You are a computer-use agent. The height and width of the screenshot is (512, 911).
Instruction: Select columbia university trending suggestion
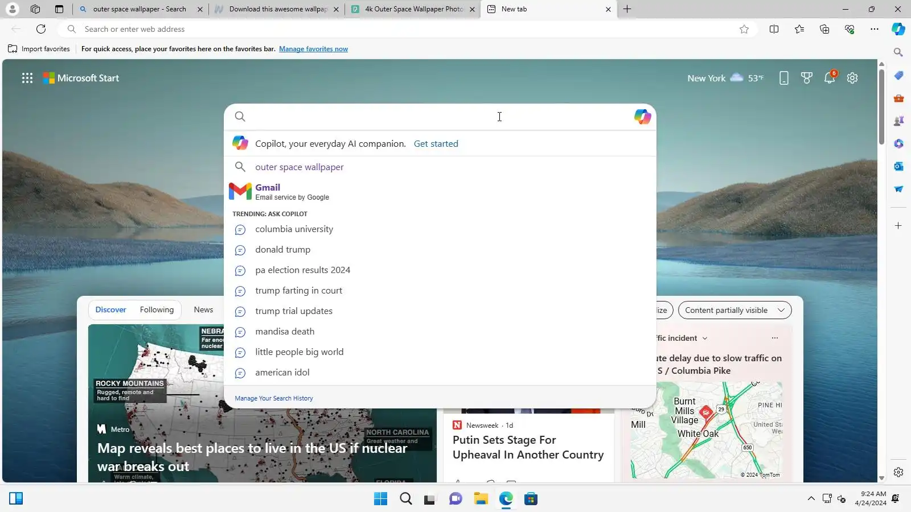pyautogui.click(x=440, y=229)
